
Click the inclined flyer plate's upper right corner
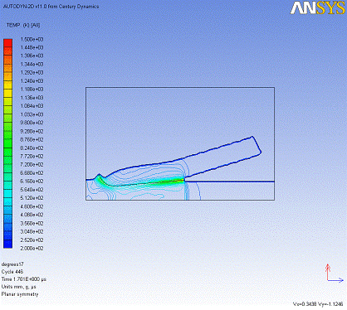point(252,137)
